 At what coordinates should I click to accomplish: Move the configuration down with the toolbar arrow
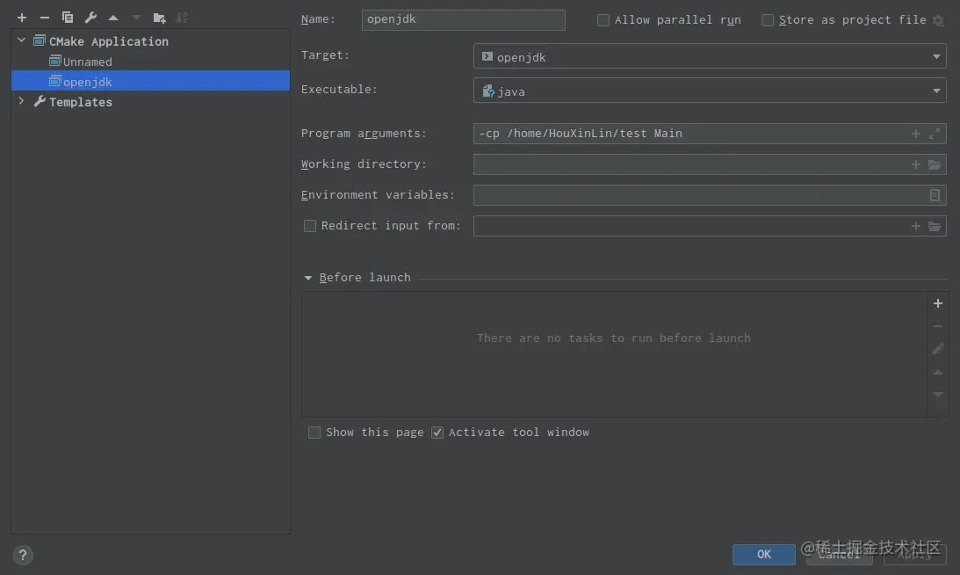point(136,18)
